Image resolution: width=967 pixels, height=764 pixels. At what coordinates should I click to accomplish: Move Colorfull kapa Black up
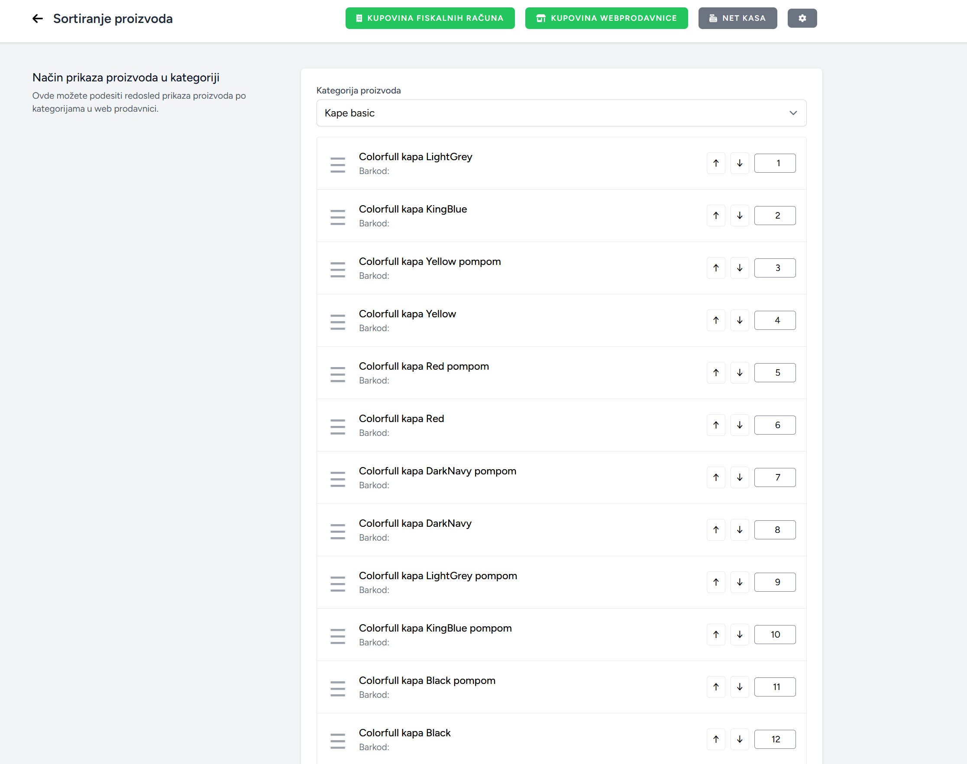(716, 739)
